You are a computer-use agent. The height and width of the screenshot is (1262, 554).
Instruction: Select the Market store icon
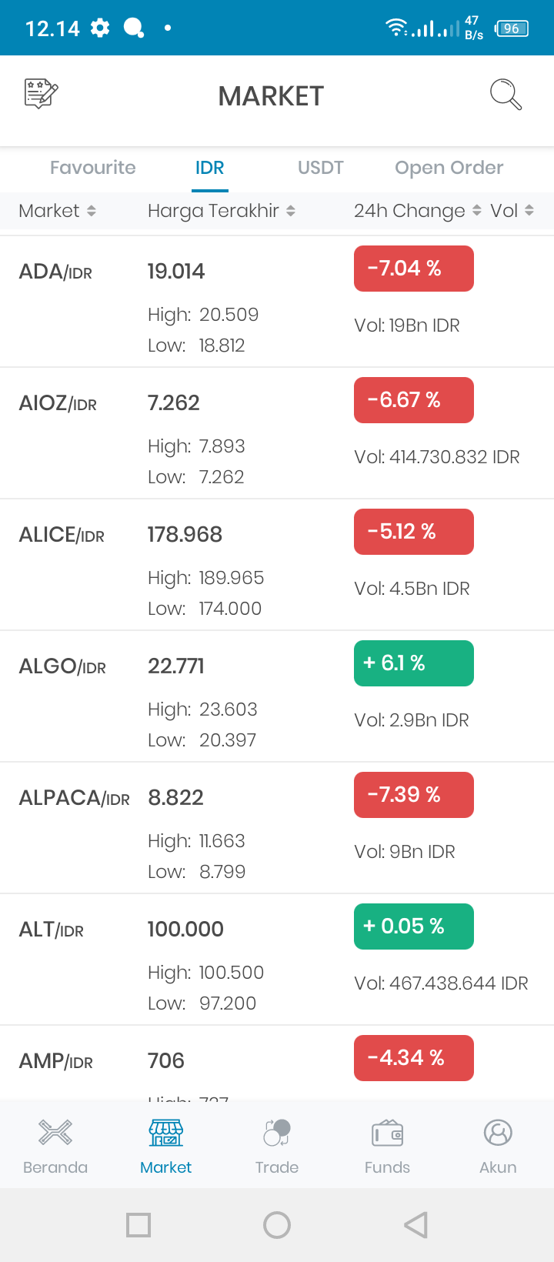pos(166,1132)
